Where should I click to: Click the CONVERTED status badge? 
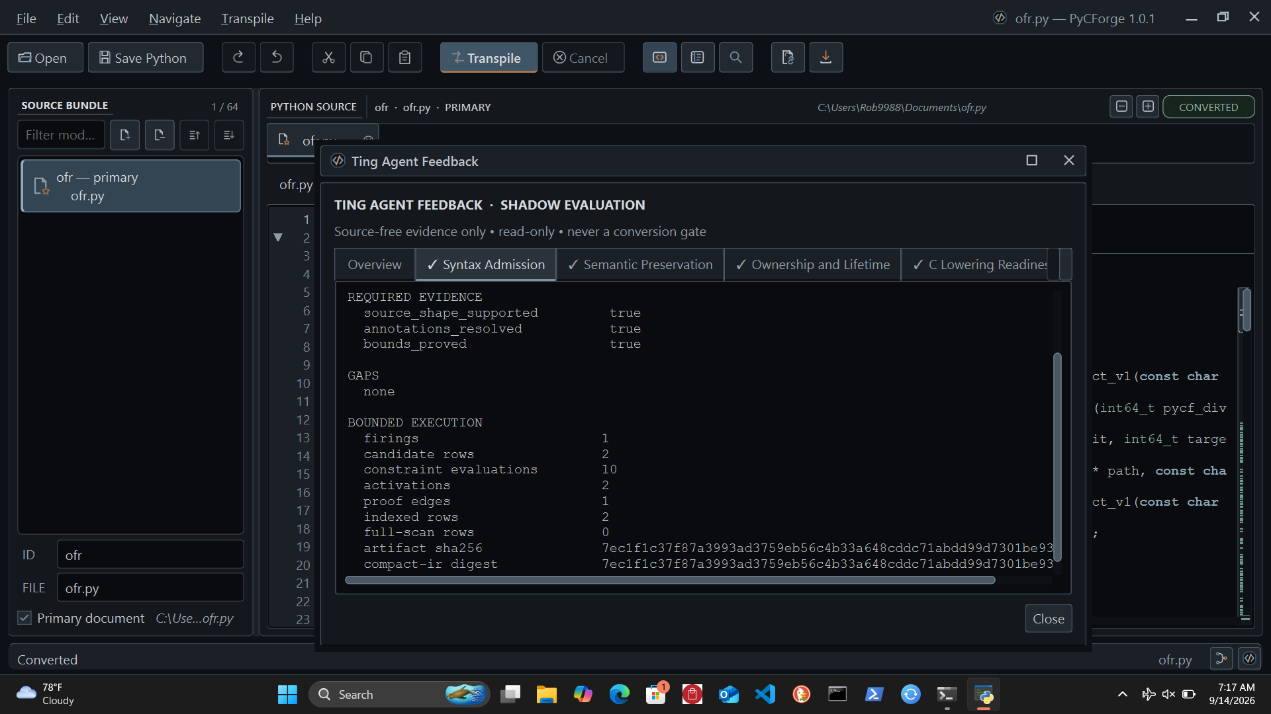pos(1208,107)
